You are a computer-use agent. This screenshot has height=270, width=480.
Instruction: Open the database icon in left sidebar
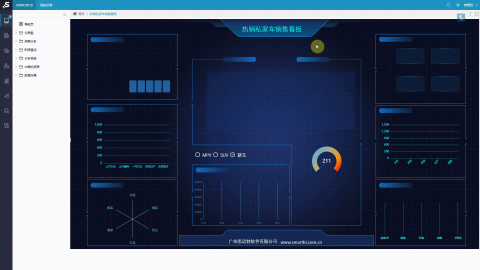[6, 35]
